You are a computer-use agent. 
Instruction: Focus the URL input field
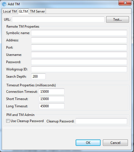[x=58, y=19]
